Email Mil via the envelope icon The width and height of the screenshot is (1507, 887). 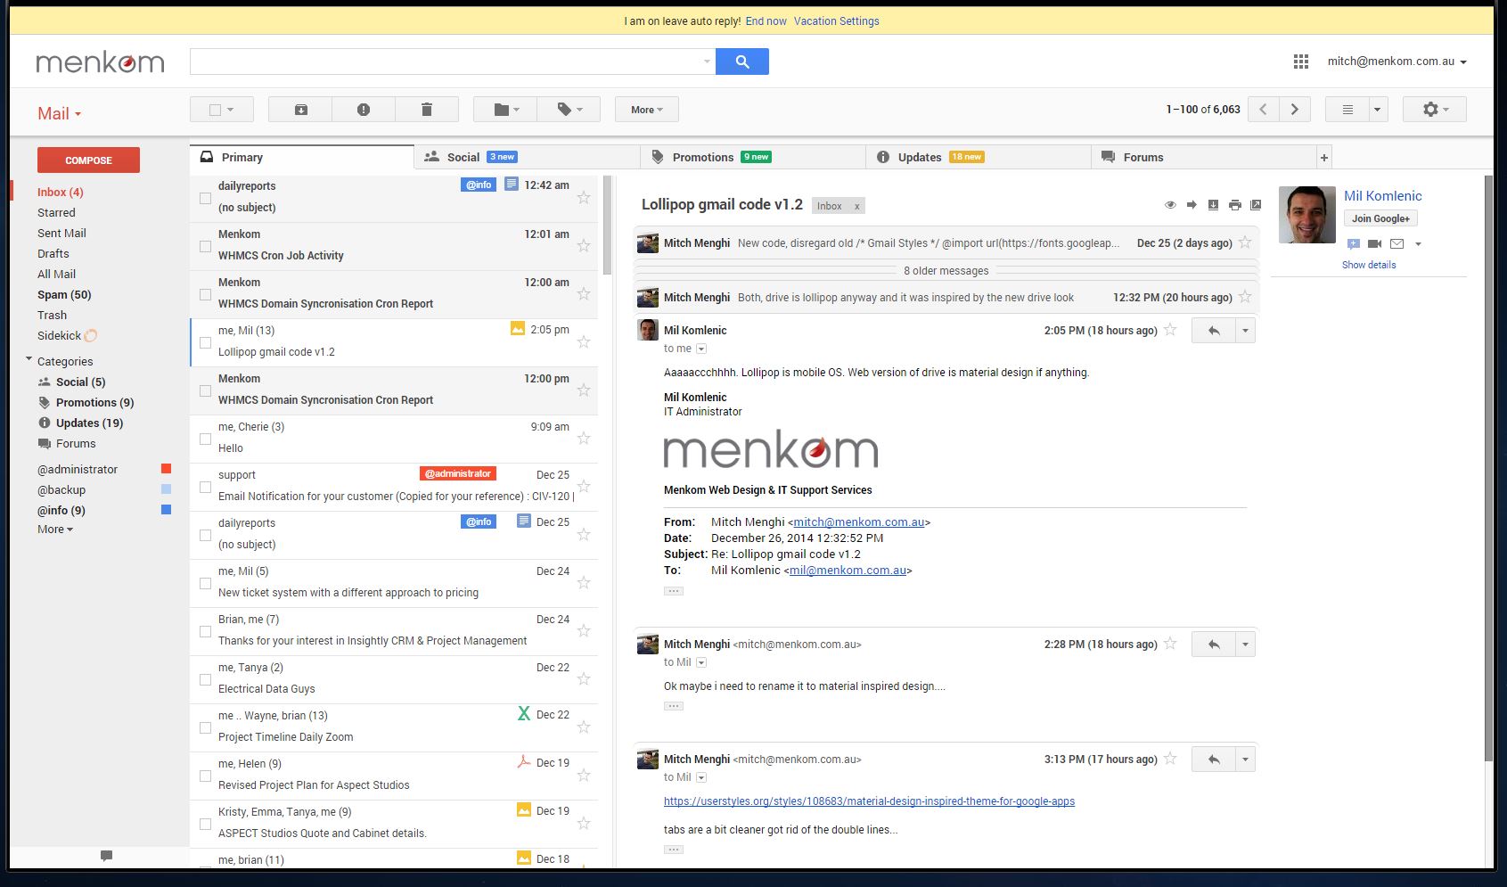[1396, 243]
